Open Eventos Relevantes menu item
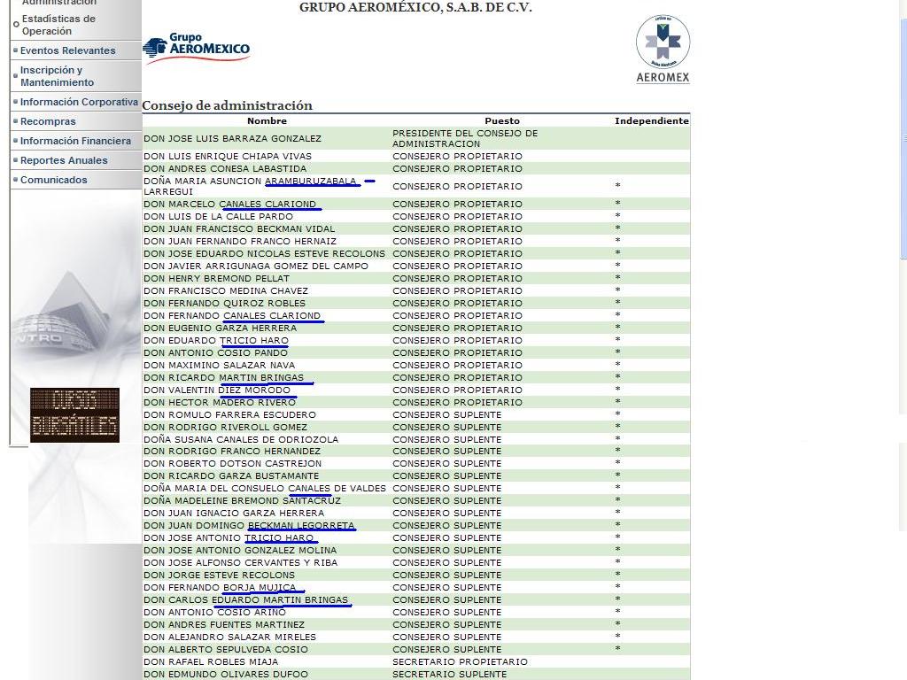The image size is (907, 680). click(67, 50)
